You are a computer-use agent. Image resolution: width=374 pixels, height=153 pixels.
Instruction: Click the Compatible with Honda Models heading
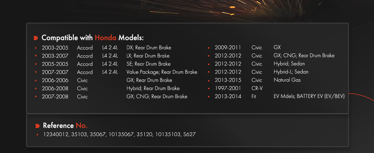[x=92, y=38]
